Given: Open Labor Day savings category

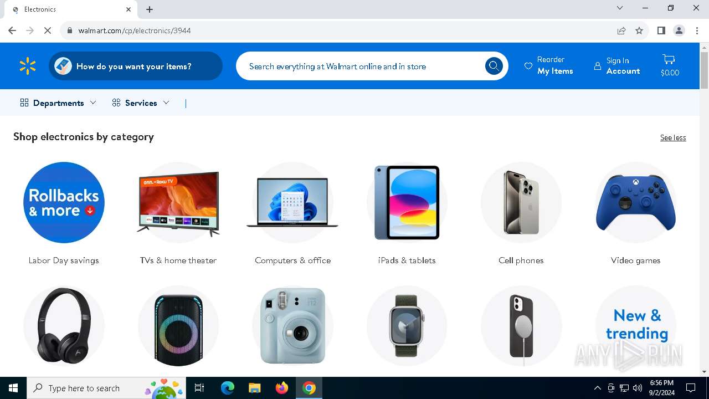Looking at the screenshot, I should (64, 213).
